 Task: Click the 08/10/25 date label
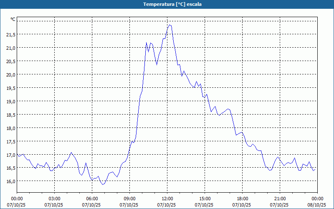point(317,205)
